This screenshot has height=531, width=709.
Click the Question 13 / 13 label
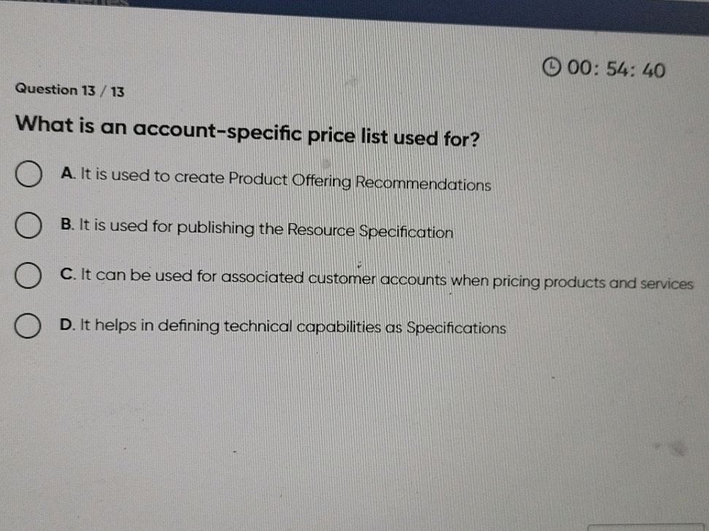click(x=69, y=90)
